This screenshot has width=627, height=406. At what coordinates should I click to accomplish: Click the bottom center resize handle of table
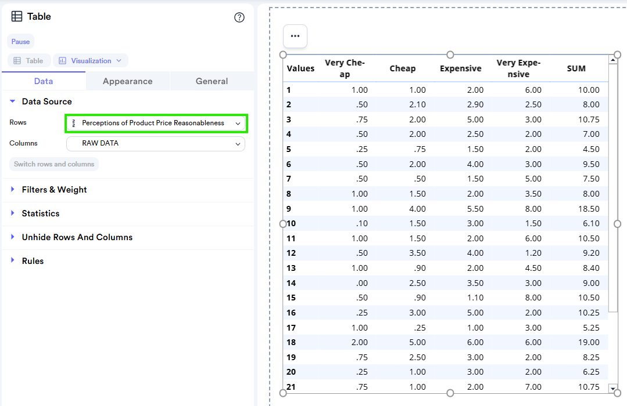tap(450, 393)
